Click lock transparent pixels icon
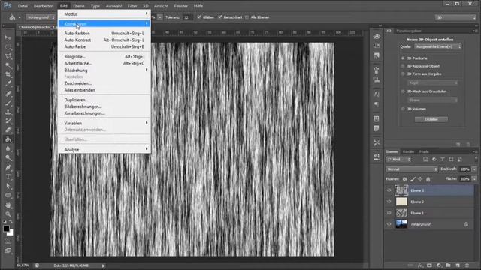 pos(405,179)
